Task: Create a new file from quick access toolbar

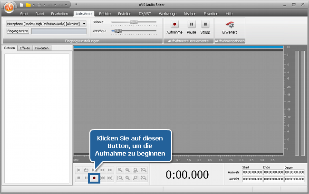Action: 21,5
